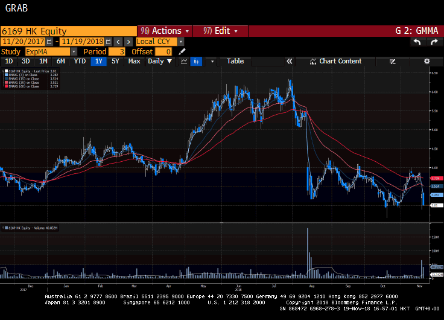Viewport: 444px width, 320px height.
Task: Shift date range forward with right arrow
Action: coord(128,42)
